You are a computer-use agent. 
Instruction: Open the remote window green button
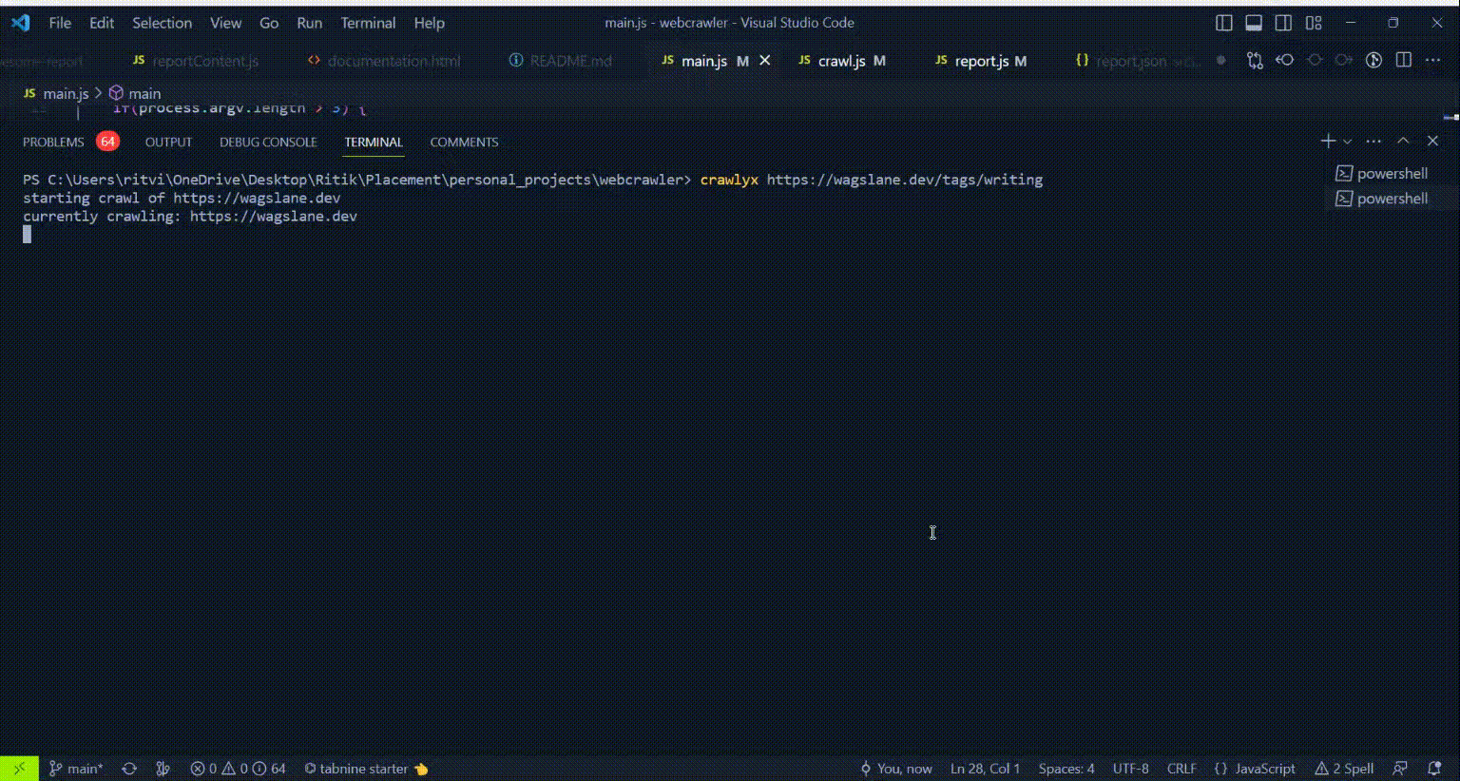19,769
